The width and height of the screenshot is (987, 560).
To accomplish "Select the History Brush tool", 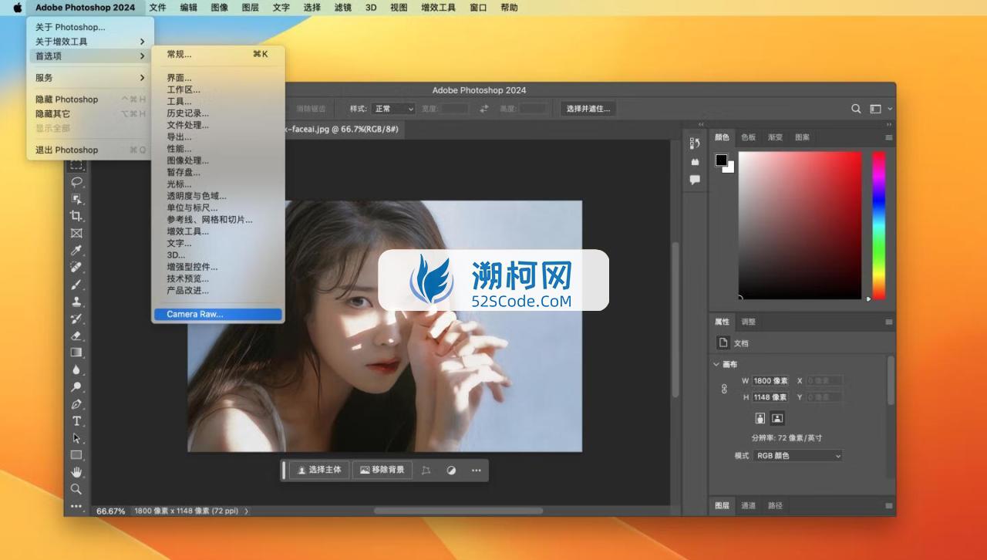I will point(76,318).
